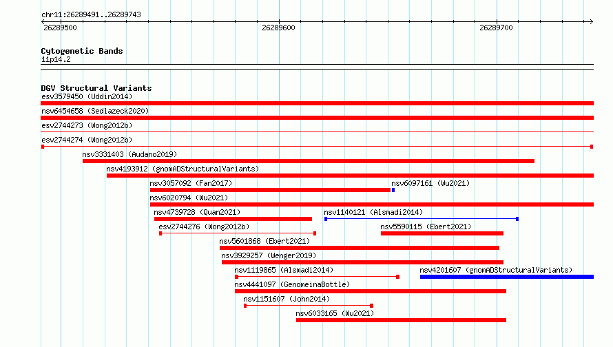Open nsv6454658 (Sedlazeck2020) variant label
This screenshot has width=613, height=347.
(95, 111)
